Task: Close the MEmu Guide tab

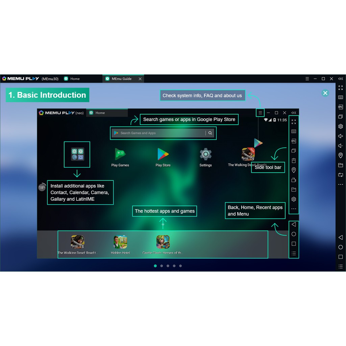Action: (140, 79)
